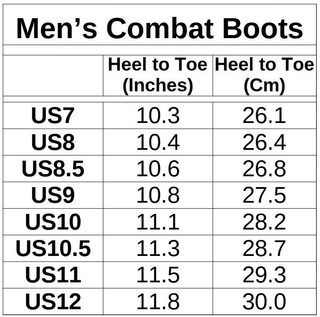Click the 11.8 inches cell
320x317 pixels.
(x=158, y=301)
